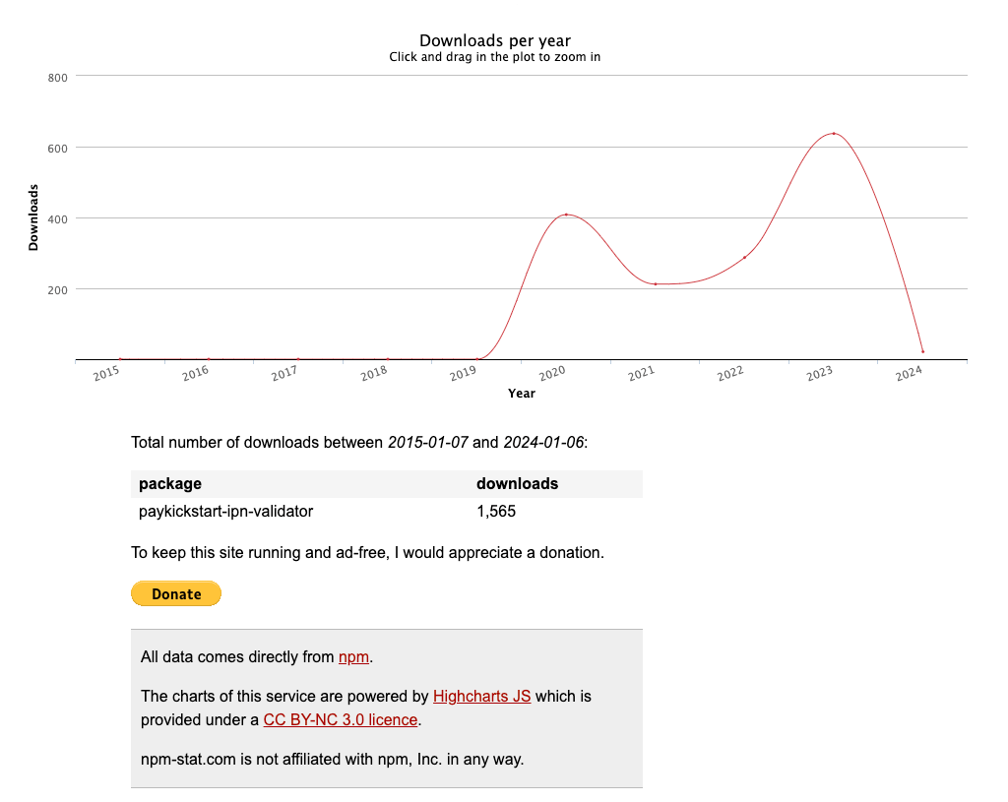Select the 2016 data point near zero
This screenshot has width=1008, height=802.
(211, 358)
